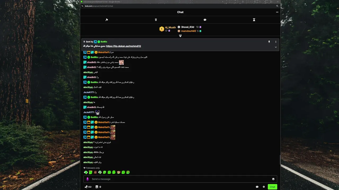This screenshot has width=339, height=190.
Task: Open the tip.dokan.sa/mohmdi12 link
Action: tap(123, 46)
